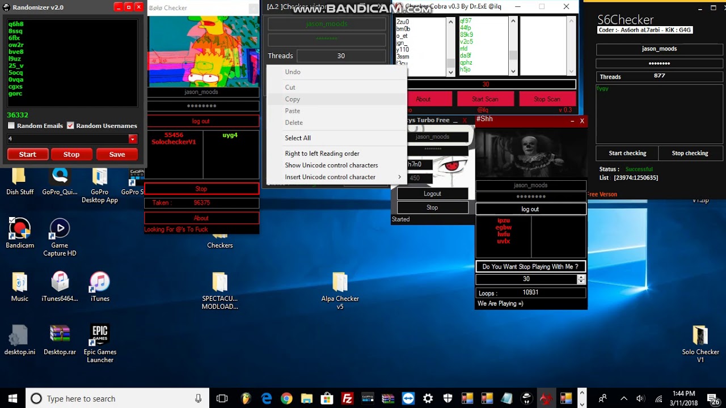Click Stop Scan in Checker Cobra

547,99
